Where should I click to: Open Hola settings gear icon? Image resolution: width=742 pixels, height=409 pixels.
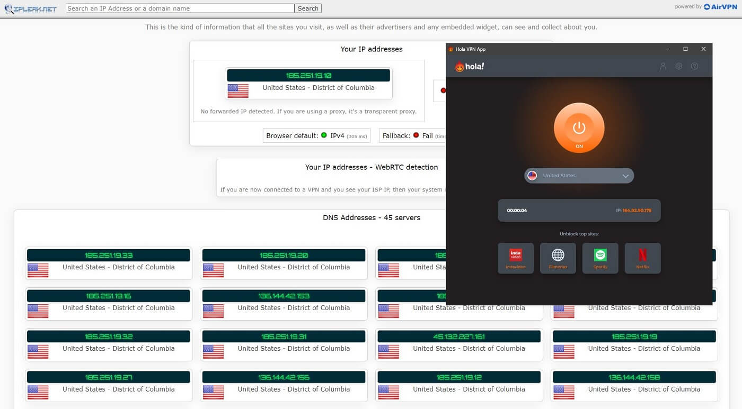(678, 66)
